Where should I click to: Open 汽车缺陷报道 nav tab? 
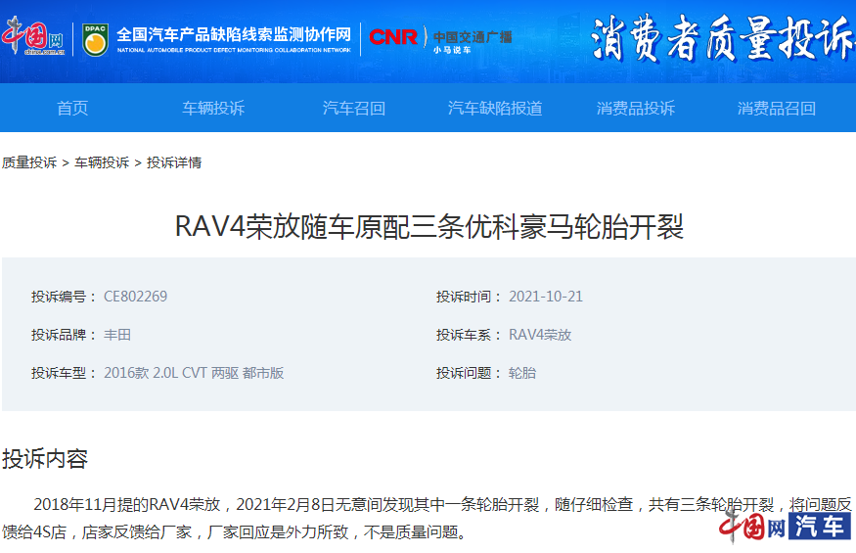pos(495,109)
